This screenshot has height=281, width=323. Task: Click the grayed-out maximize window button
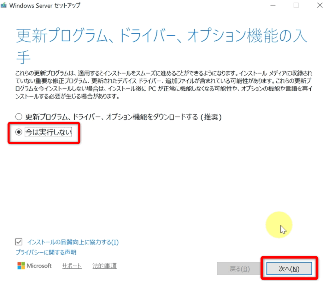point(296,5)
